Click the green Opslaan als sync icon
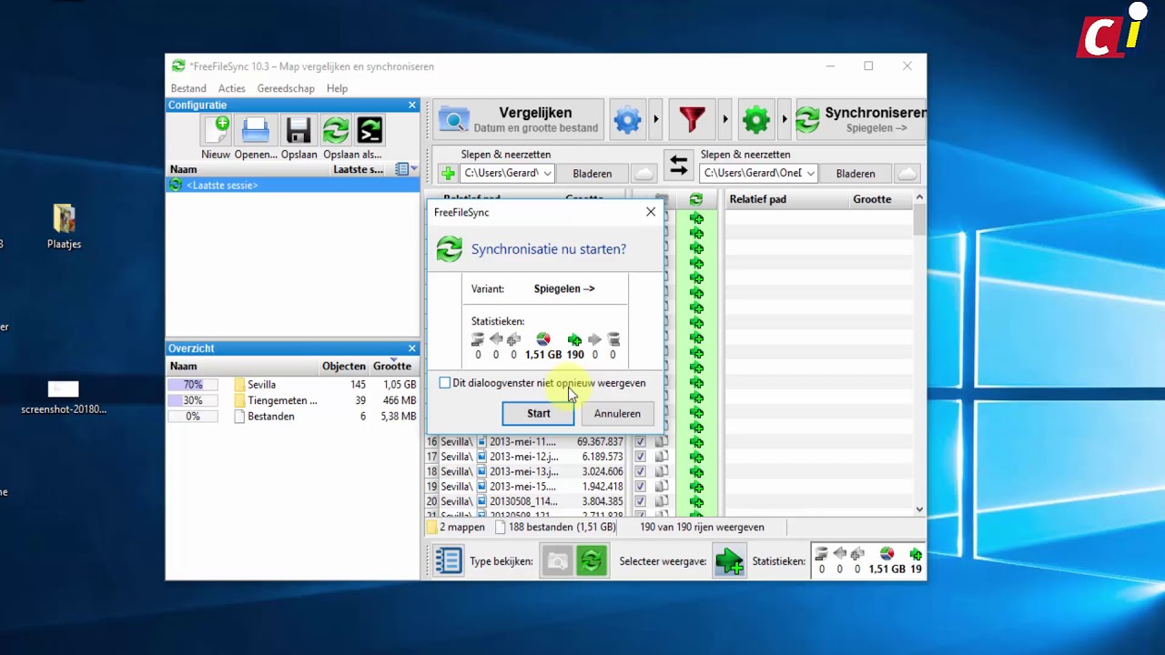Screen dimensions: 1165x655 tap(336, 130)
